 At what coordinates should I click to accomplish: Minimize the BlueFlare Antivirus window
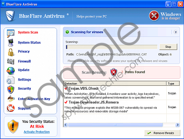pos(168,4)
